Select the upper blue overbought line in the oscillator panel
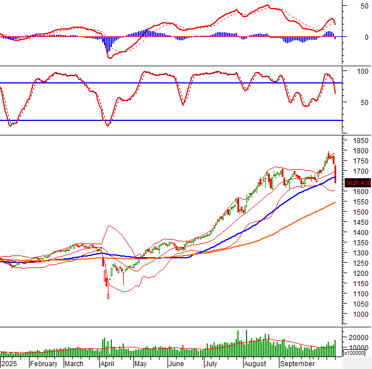This screenshot has height=369, width=372. pos(170,83)
